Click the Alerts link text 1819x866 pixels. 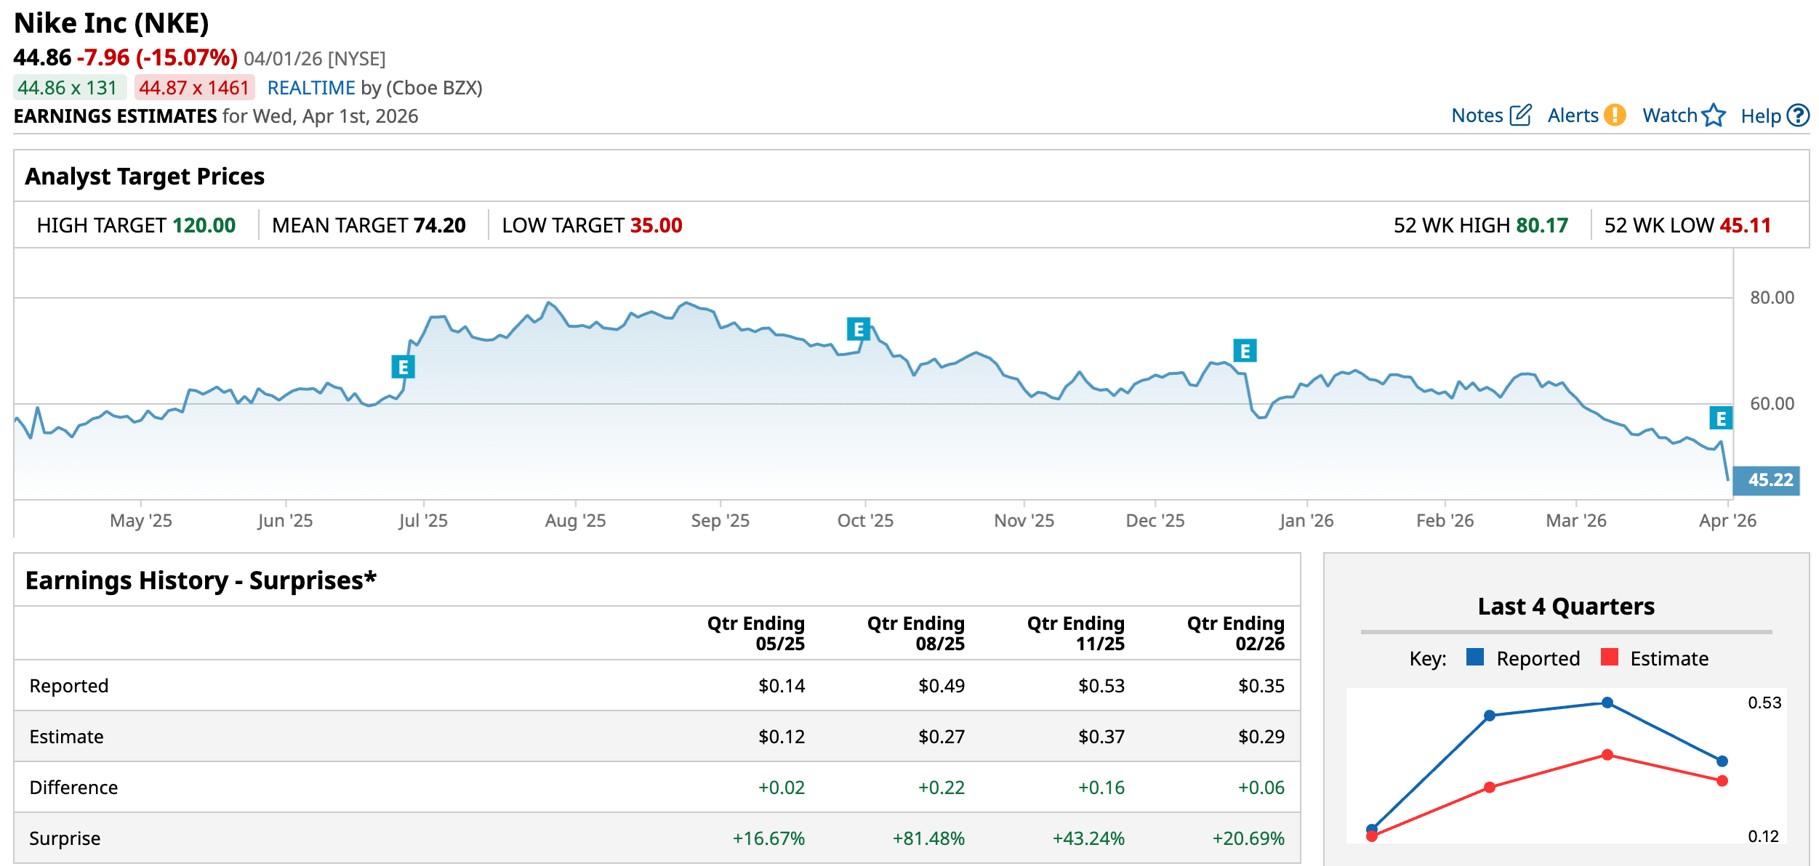(x=1573, y=116)
